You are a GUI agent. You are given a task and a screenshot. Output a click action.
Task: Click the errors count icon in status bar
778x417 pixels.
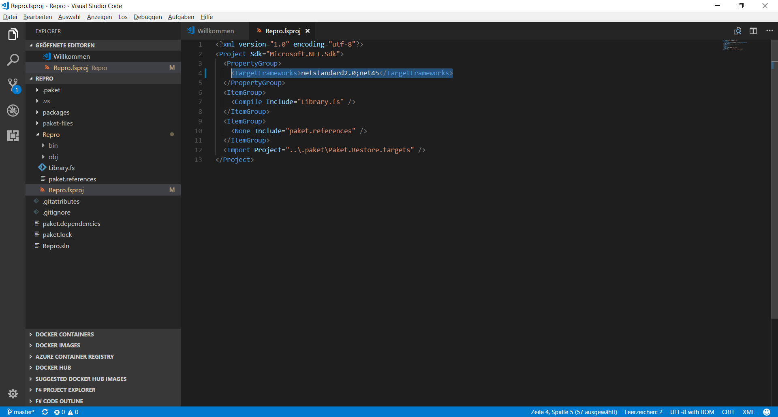[x=57, y=412]
